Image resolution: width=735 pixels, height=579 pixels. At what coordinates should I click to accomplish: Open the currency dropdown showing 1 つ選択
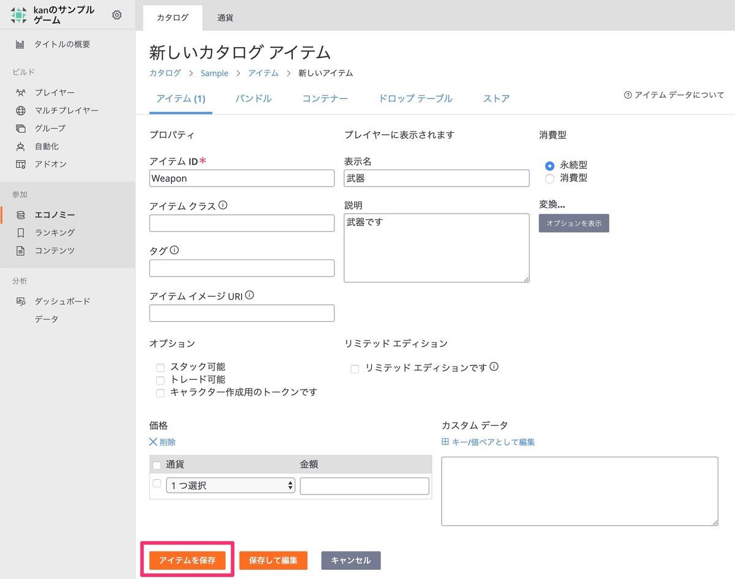tap(230, 485)
